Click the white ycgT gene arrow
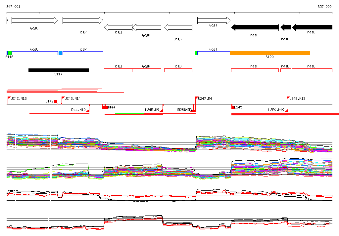 [x=214, y=20]
